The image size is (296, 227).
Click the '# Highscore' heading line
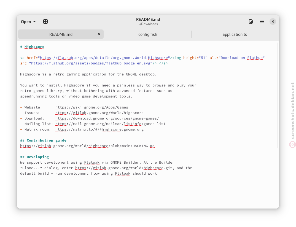[32, 47]
